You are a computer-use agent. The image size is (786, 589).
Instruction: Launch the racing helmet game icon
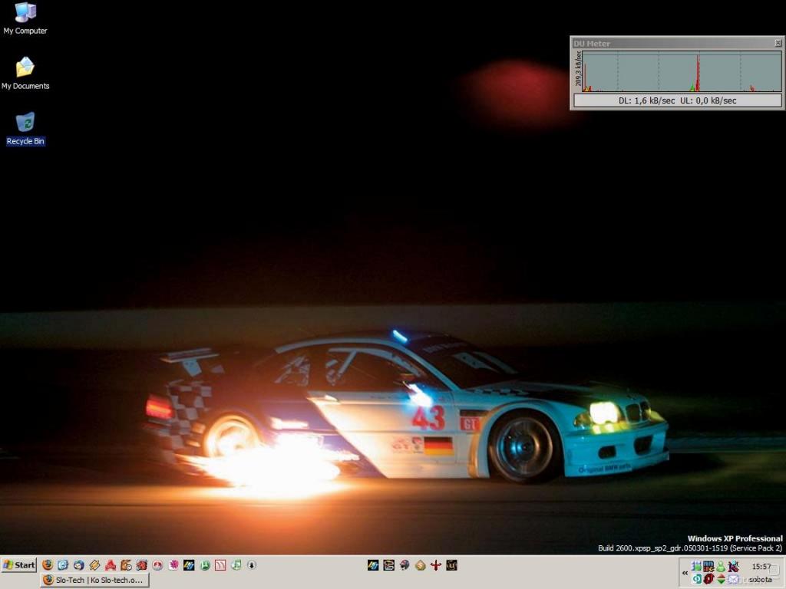click(x=405, y=565)
